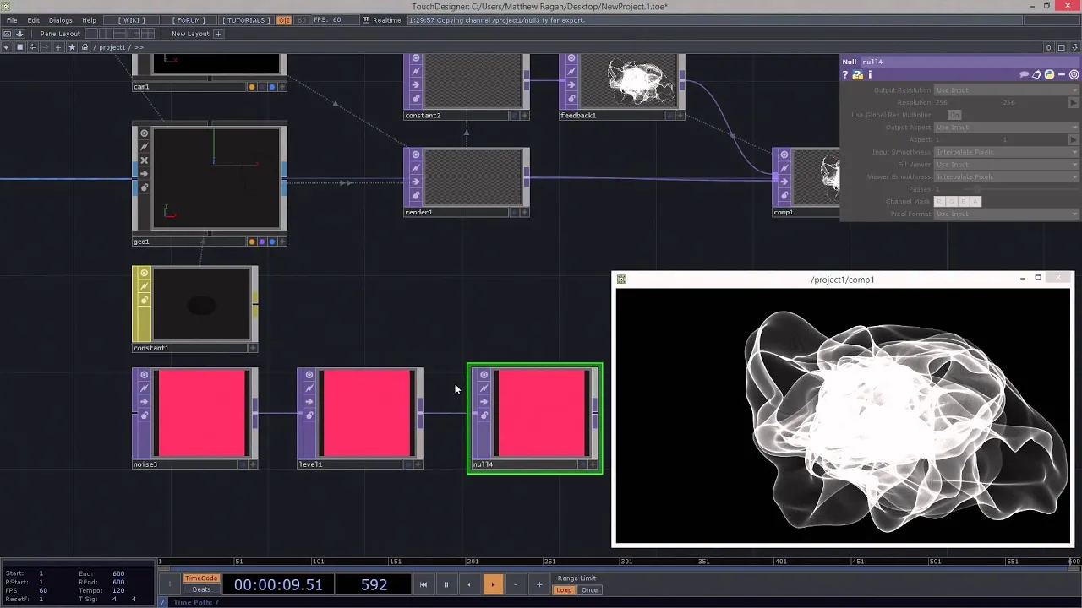
Task: Open Input Smoothness dropdown
Action: 1006,152
